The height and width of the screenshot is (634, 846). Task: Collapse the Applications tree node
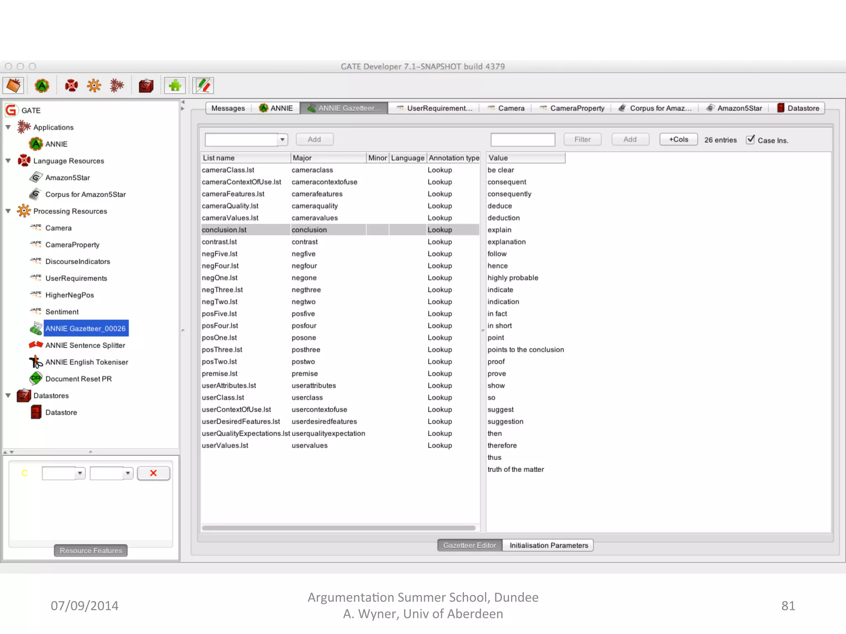coord(8,127)
